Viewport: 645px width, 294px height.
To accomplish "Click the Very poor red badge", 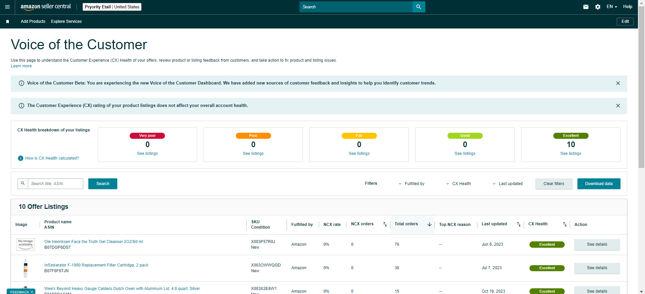I will (147, 136).
